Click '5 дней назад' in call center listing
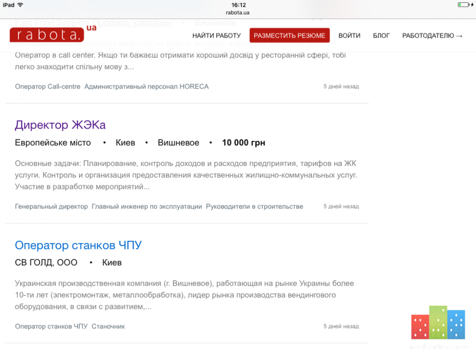Viewport: 476px width, 357px height. [341, 87]
